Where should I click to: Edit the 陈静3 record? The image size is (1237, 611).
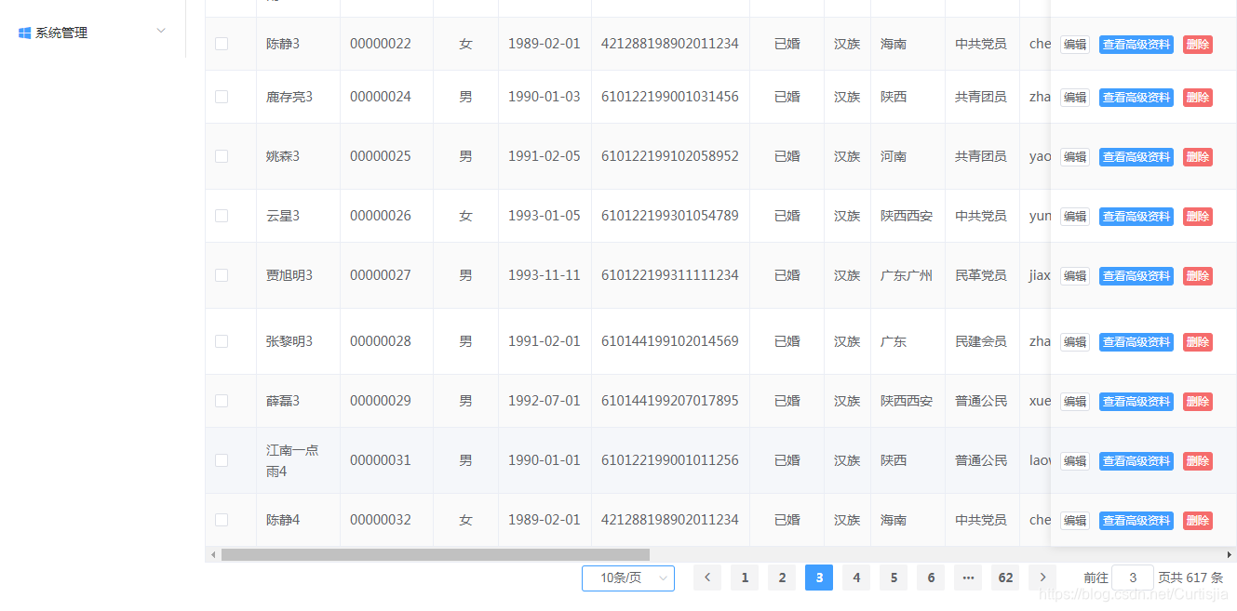tap(1075, 44)
